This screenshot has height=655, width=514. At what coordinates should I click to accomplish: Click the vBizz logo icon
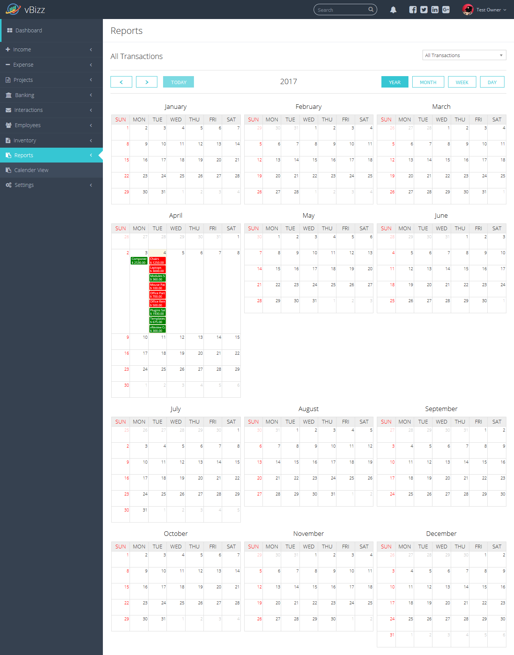13,9
